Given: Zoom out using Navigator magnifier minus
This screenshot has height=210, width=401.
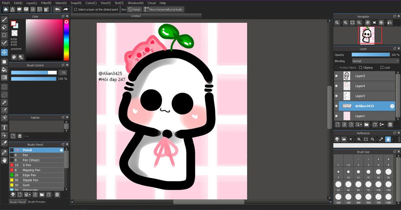Looking at the screenshot, I should tap(359, 23).
